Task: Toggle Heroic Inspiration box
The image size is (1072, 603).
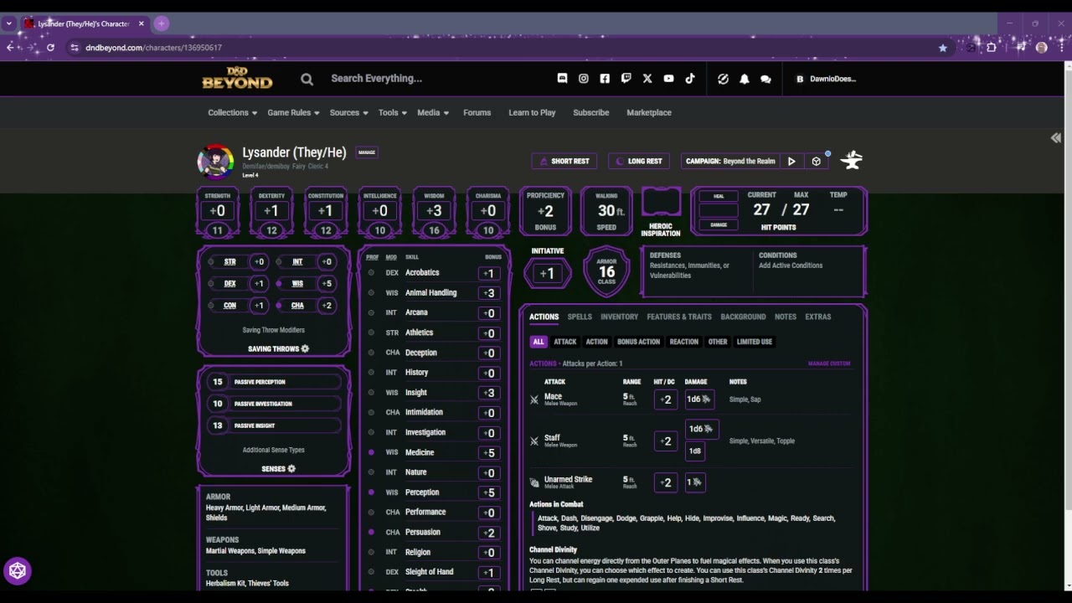Action: click(x=661, y=204)
